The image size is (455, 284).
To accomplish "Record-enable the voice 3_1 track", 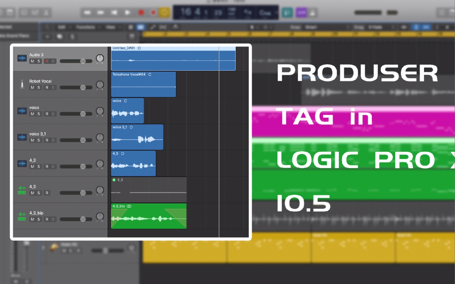I will coord(47,140).
